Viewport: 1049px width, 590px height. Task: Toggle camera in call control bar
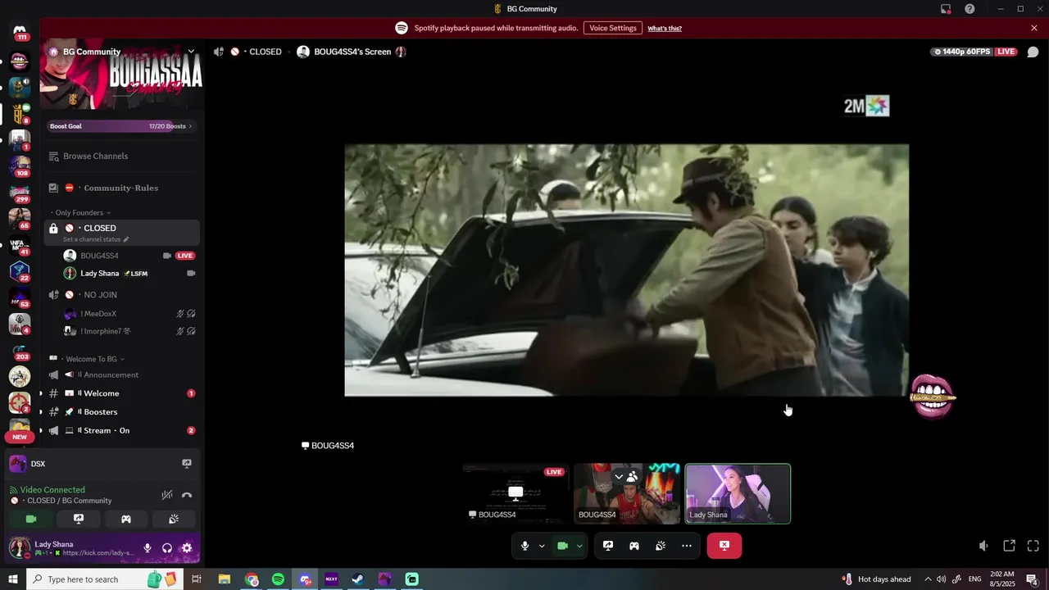[x=563, y=546]
